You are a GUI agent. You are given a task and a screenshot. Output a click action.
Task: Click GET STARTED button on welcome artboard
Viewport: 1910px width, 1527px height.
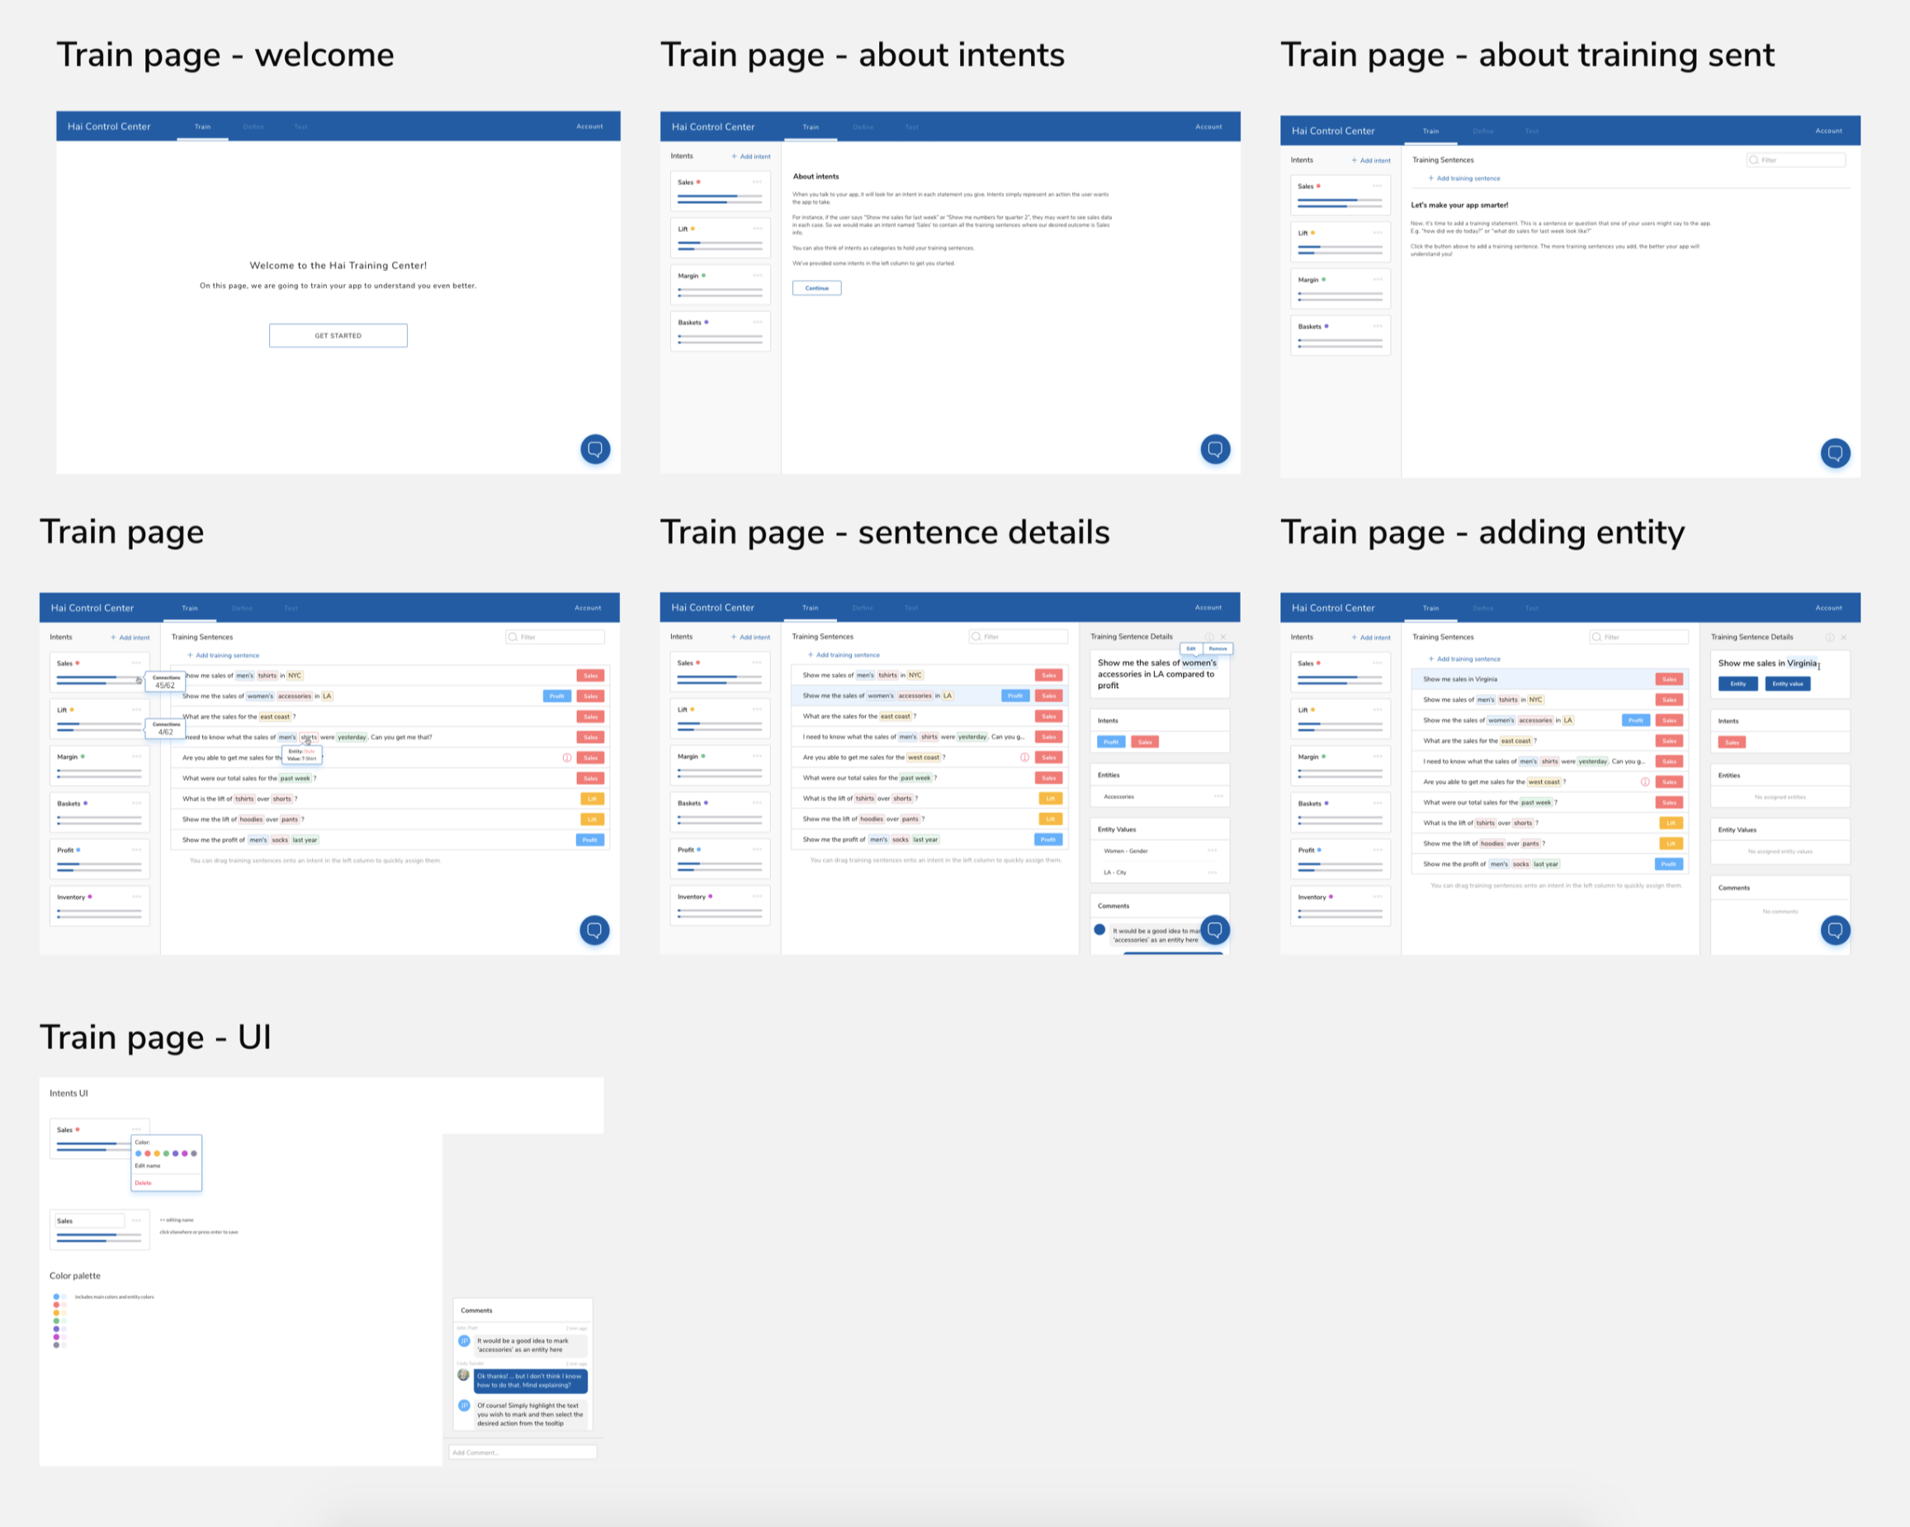click(338, 336)
